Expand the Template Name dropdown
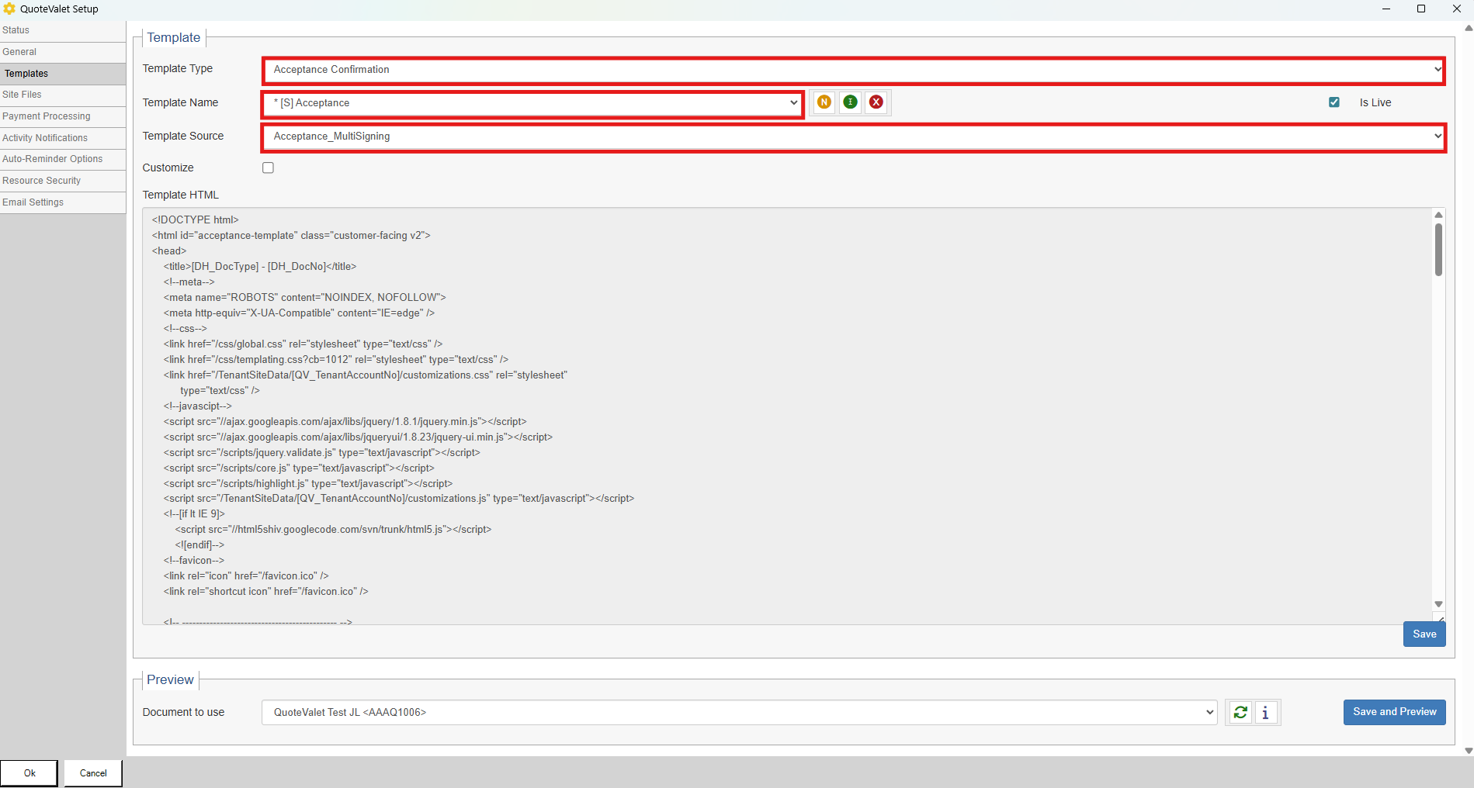 [532, 103]
